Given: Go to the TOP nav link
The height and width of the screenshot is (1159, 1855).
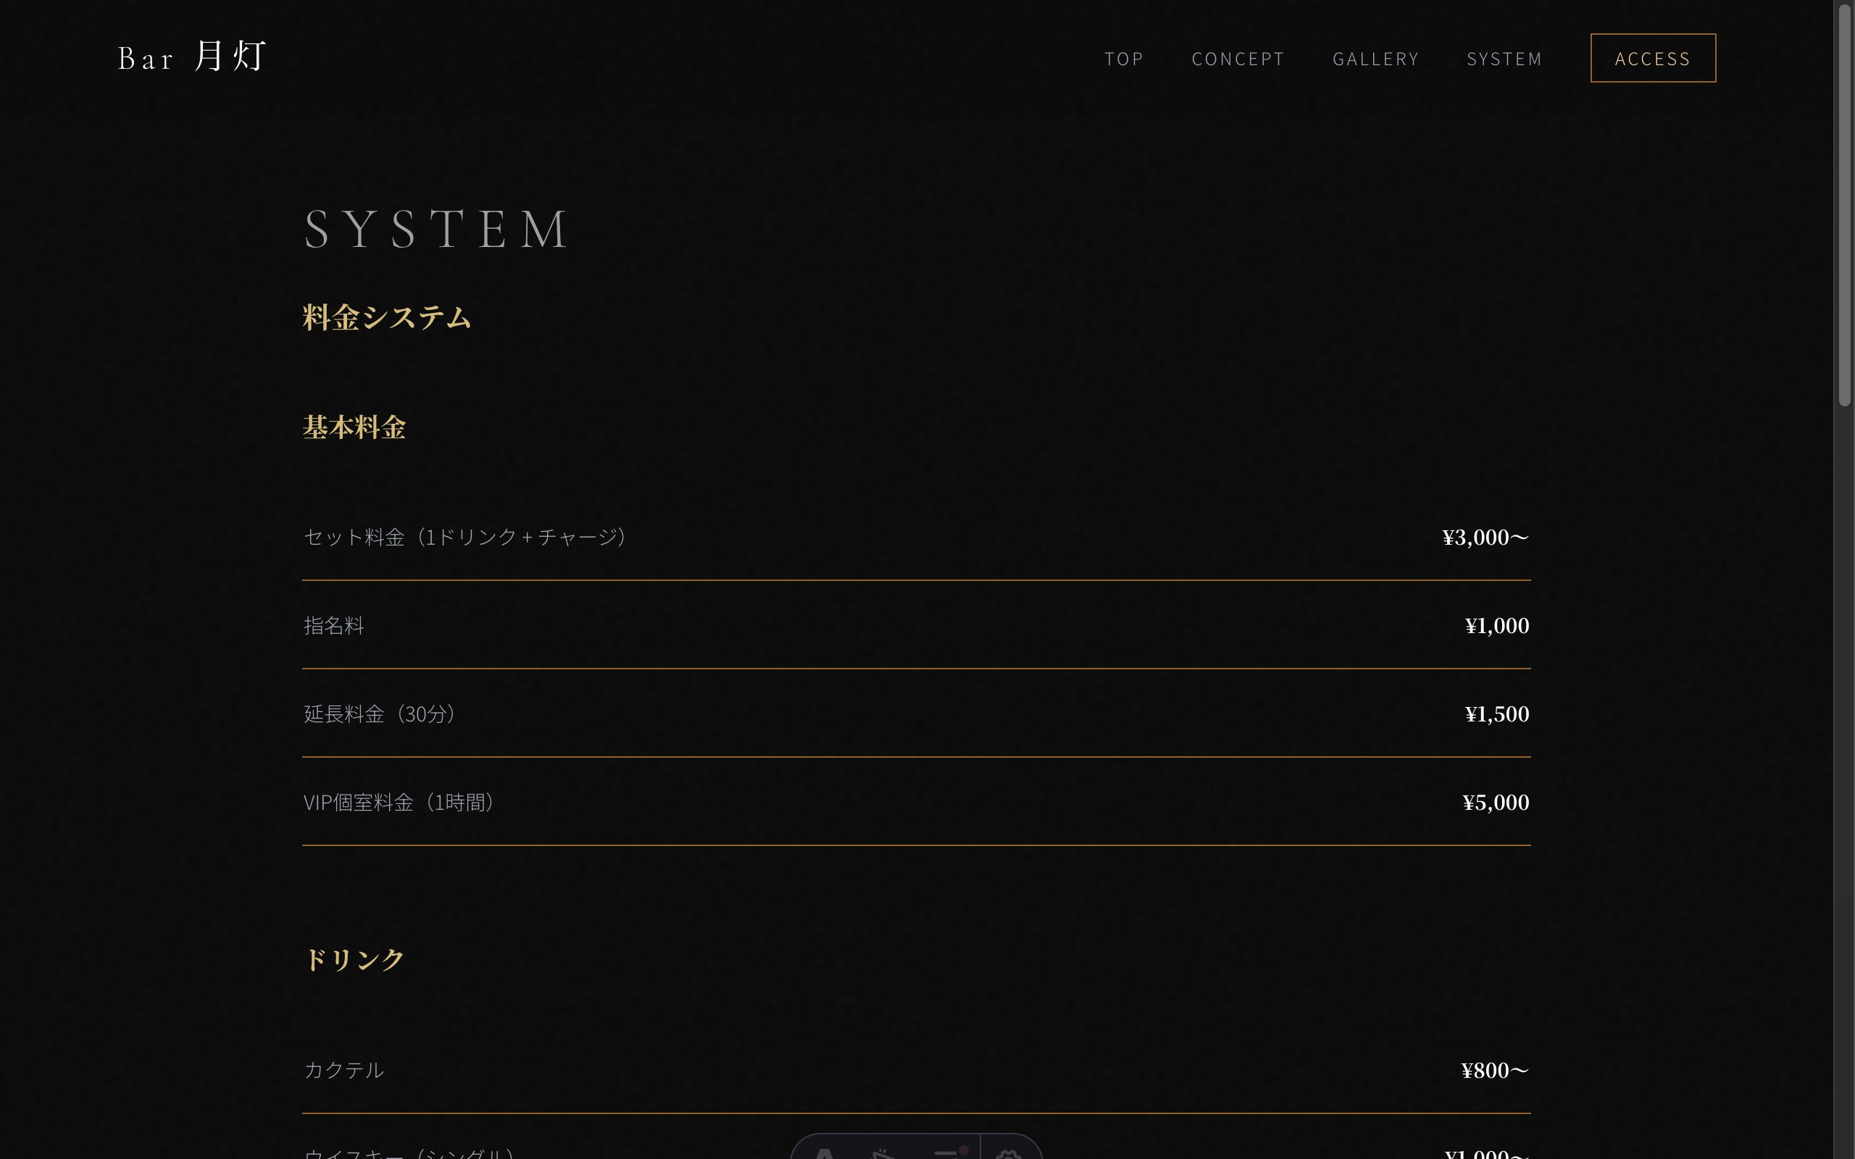Looking at the screenshot, I should coord(1124,59).
